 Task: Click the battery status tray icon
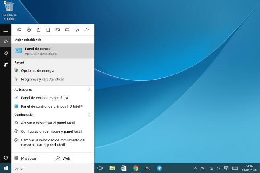[x=203, y=168]
